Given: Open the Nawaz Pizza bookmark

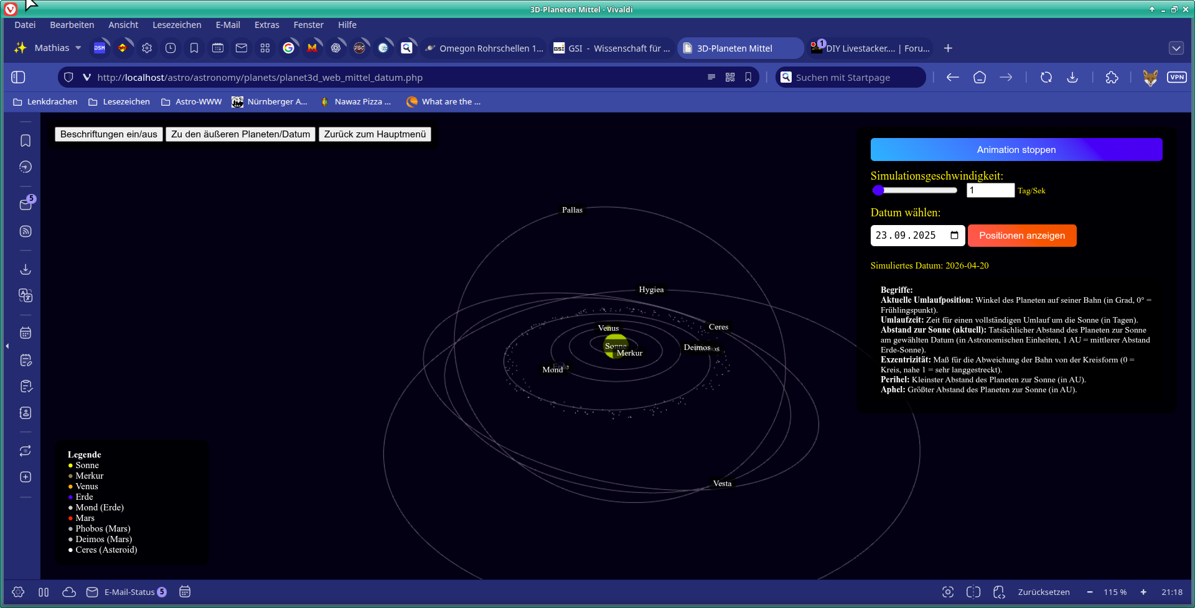Looking at the screenshot, I should 355,101.
